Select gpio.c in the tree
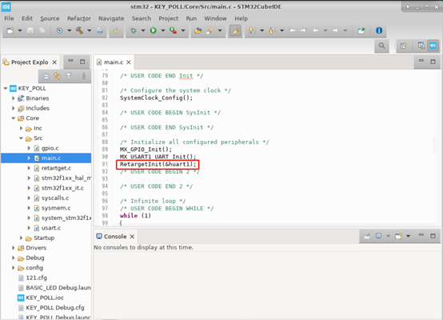Viewport: 443px width, 320px height. click(x=50, y=148)
